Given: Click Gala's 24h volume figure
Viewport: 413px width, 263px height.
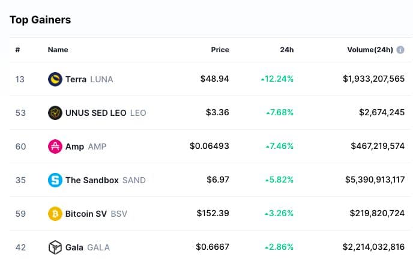Looking at the screenshot, I should 373,247.
